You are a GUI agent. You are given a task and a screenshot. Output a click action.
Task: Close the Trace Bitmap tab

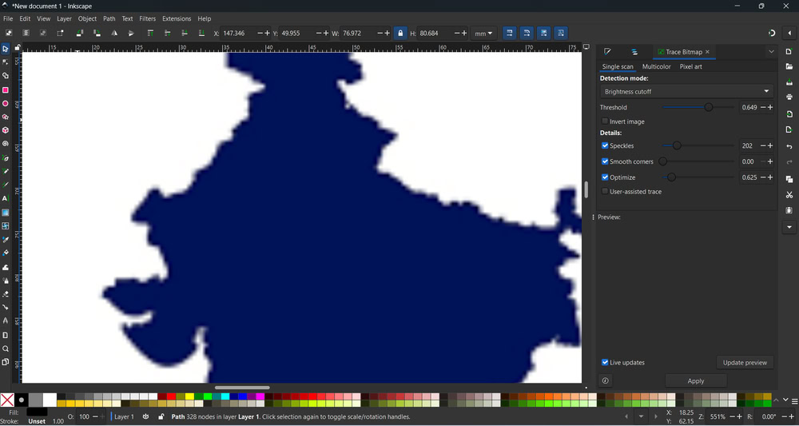[x=707, y=52]
